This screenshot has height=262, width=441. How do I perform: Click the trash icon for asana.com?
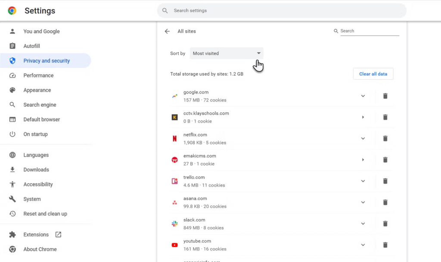coord(385,203)
